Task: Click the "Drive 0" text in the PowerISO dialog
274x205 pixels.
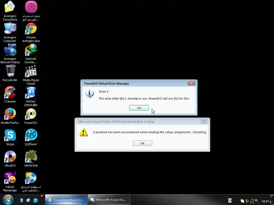Action: pyautogui.click(x=104, y=92)
